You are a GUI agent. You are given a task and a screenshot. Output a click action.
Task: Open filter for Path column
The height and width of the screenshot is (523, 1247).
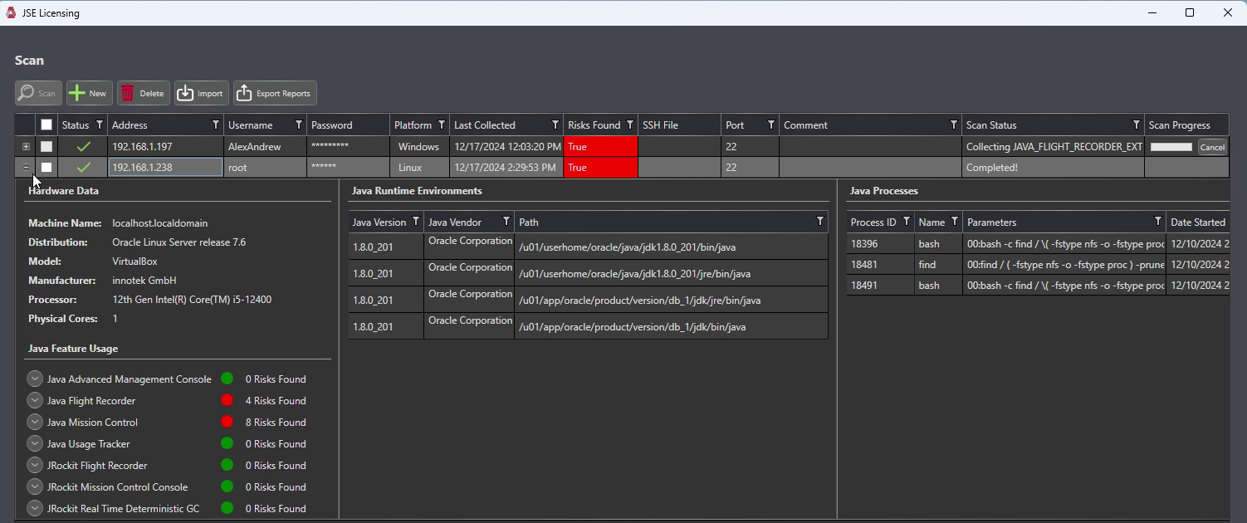click(x=820, y=222)
